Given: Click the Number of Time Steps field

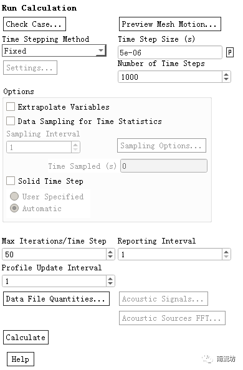Looking at the screenshot, I should pos(170,77).
